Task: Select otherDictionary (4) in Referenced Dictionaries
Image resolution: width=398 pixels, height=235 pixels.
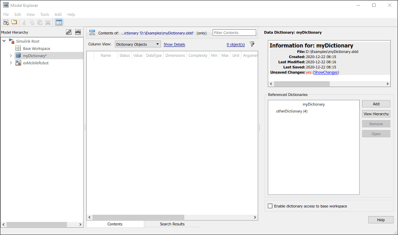Action: (292, 111)
